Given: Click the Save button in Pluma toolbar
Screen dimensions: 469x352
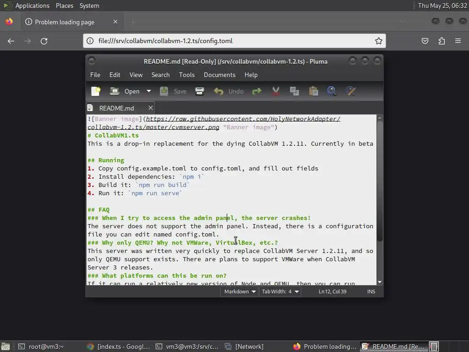Looking at the screenshot, I should coord(173,91).
